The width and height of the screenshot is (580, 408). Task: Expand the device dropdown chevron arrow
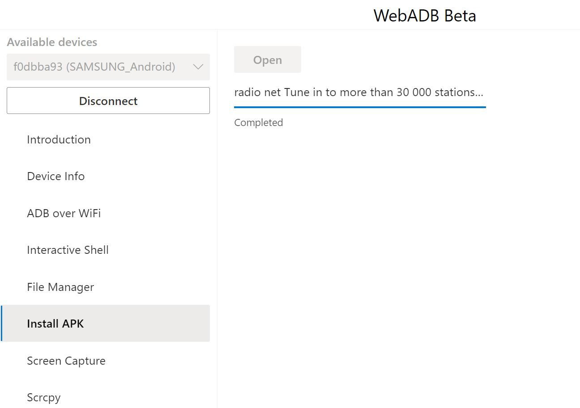pyautogui.click(x=198, y=67)
